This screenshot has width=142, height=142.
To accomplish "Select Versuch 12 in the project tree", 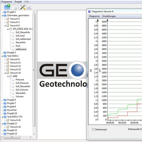I will click(15, 66).
